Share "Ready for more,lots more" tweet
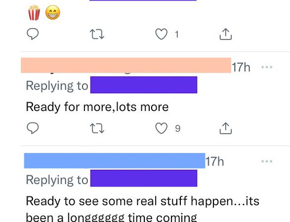This screenshot has width=290, height=222. [225, 128]
